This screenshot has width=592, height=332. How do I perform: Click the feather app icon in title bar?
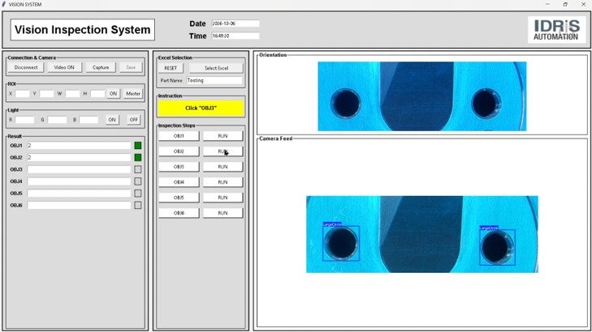4,4
